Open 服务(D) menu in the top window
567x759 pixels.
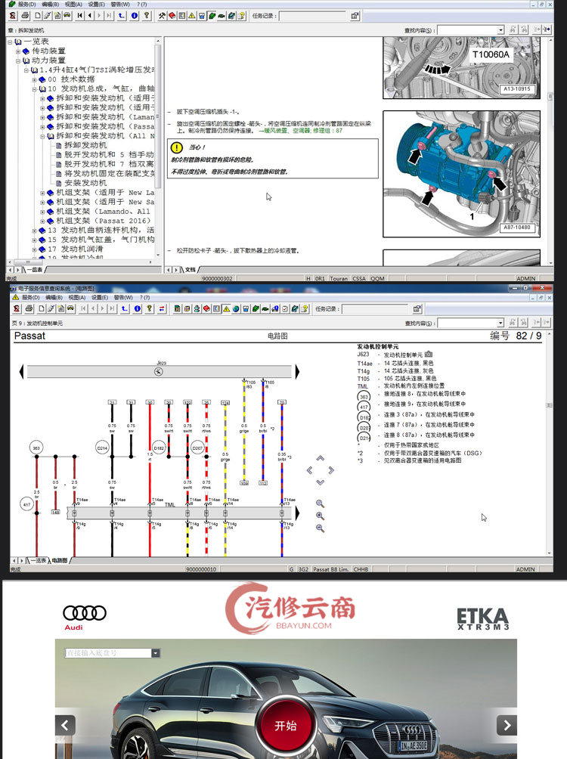click(x=26, y=5)
